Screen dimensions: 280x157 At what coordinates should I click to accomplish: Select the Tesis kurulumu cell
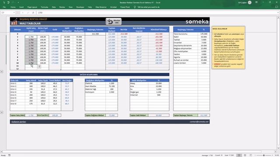point(185,34)
